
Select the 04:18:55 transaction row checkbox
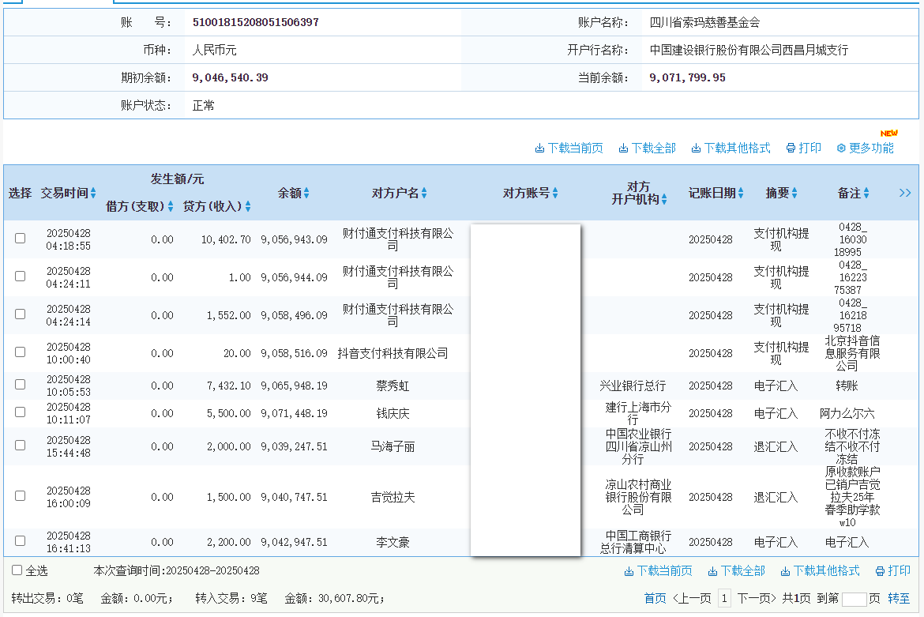click(x=20, y=239)
